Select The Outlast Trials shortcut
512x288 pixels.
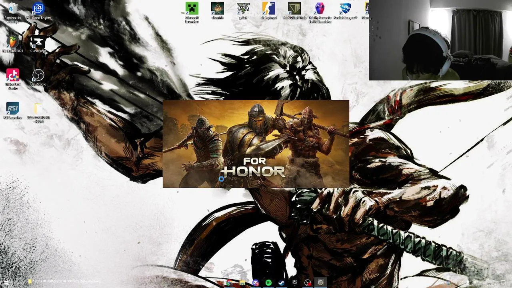pyautogui.click(x=294, y=11)
